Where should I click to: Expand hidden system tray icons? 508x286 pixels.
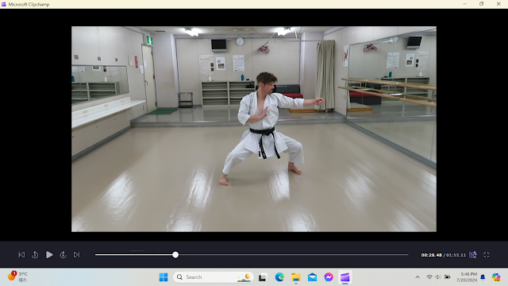point(418,277)
